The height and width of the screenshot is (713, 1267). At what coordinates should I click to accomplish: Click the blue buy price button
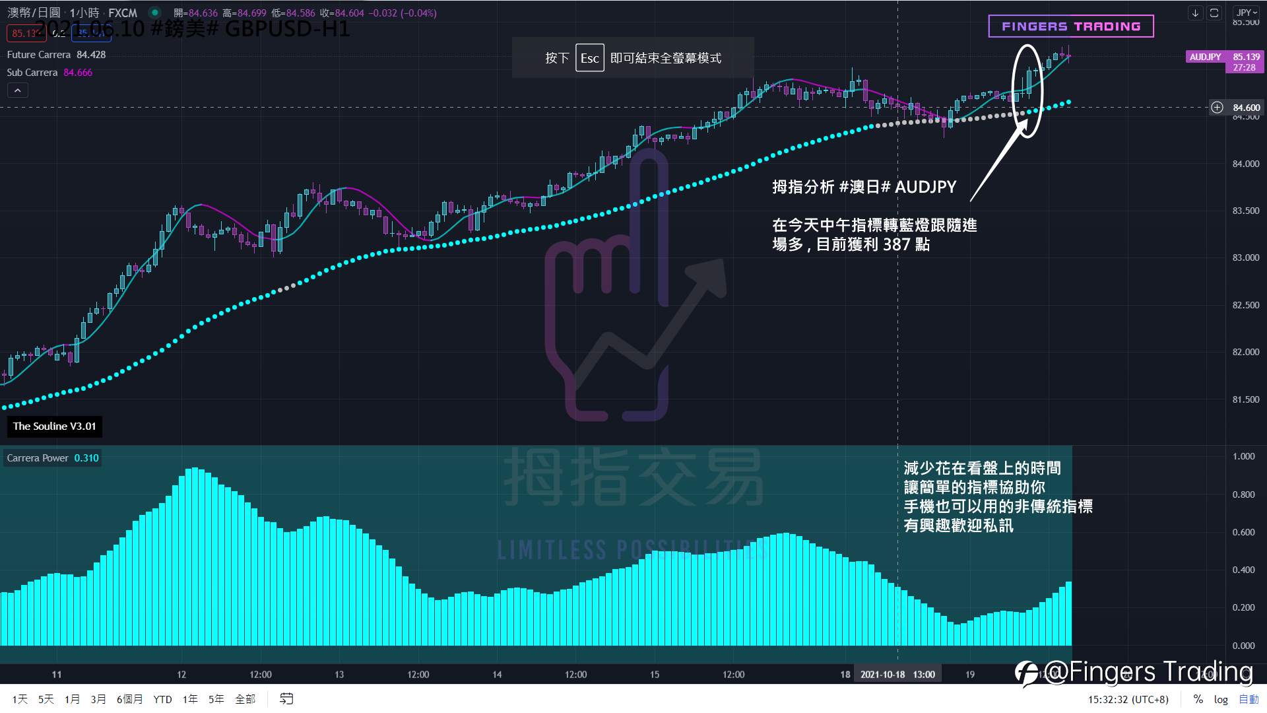click(91, 33)
